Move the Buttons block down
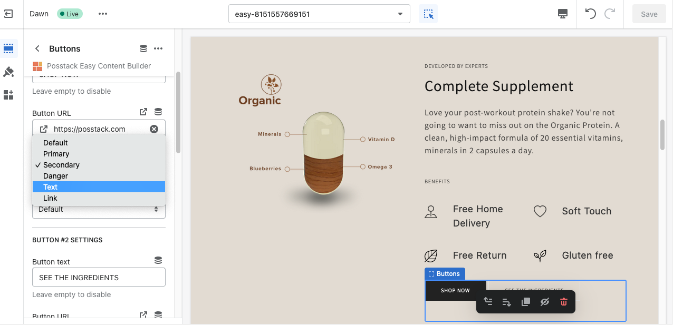This screenshot has height=325, width=673. (x=507, y=302)
